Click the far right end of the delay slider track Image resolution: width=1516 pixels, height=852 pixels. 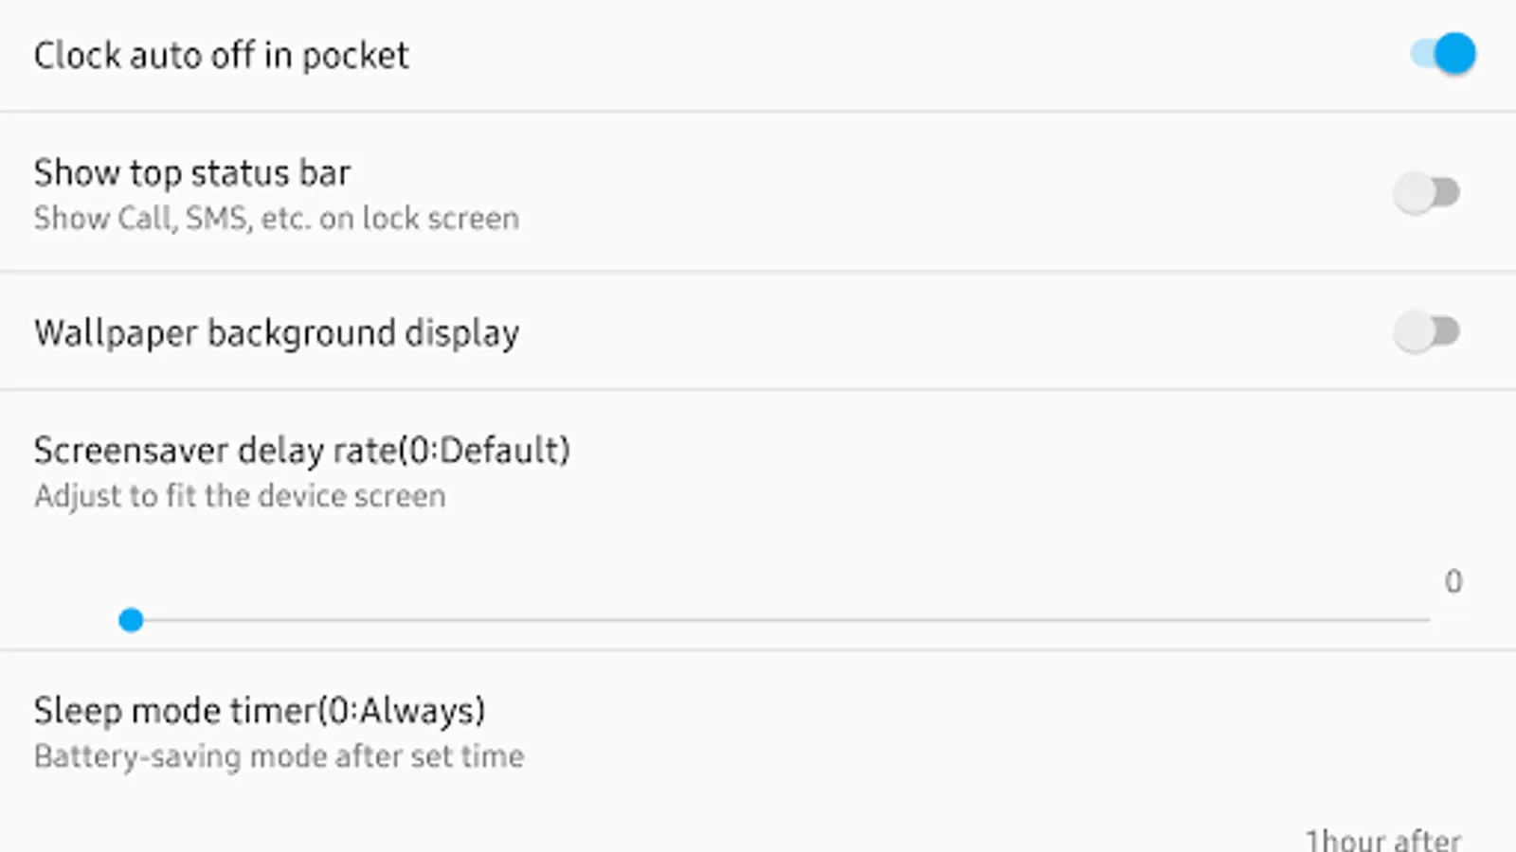pyautogui.click(x=1427, y=620)
